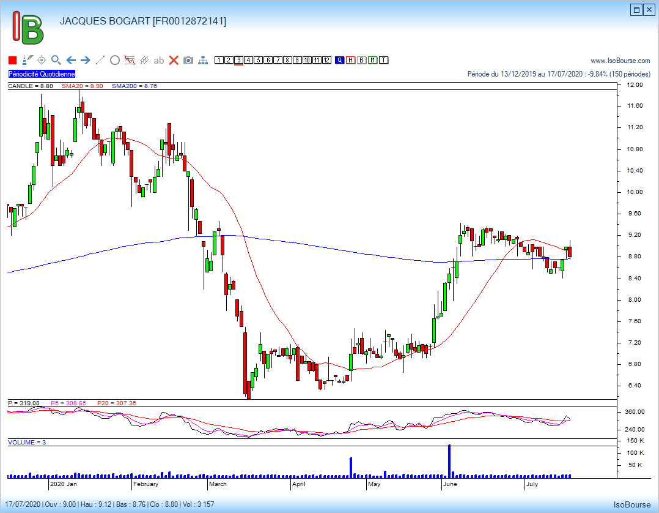Select period button 6
This screenshot has height=513, width=659.
click(268, 60)
